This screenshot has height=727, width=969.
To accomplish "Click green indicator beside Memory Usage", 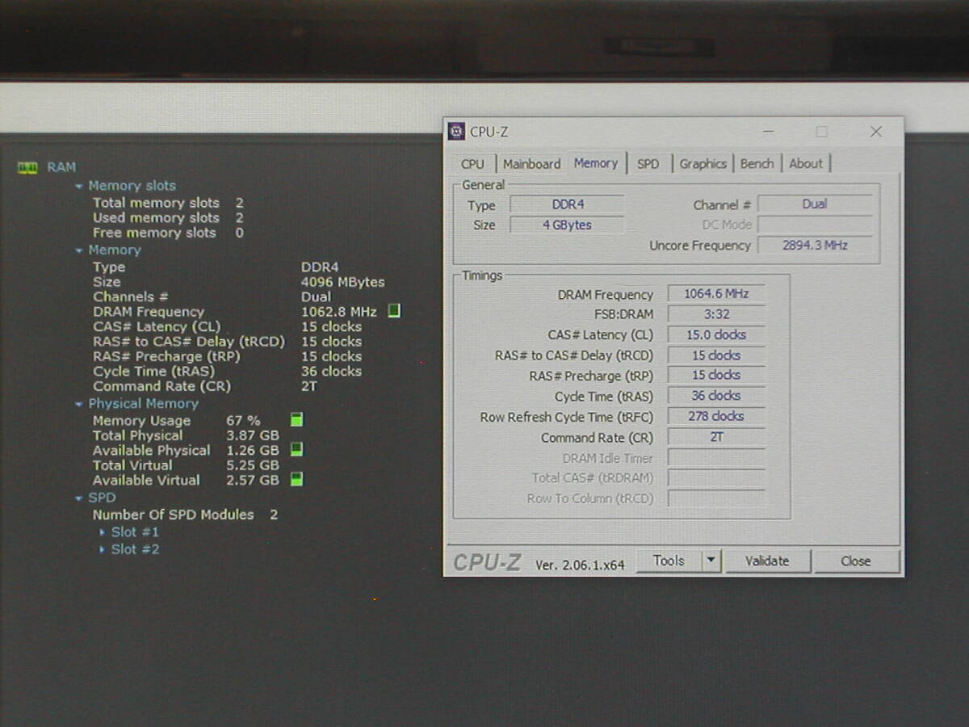I will [x=297, y=420].
